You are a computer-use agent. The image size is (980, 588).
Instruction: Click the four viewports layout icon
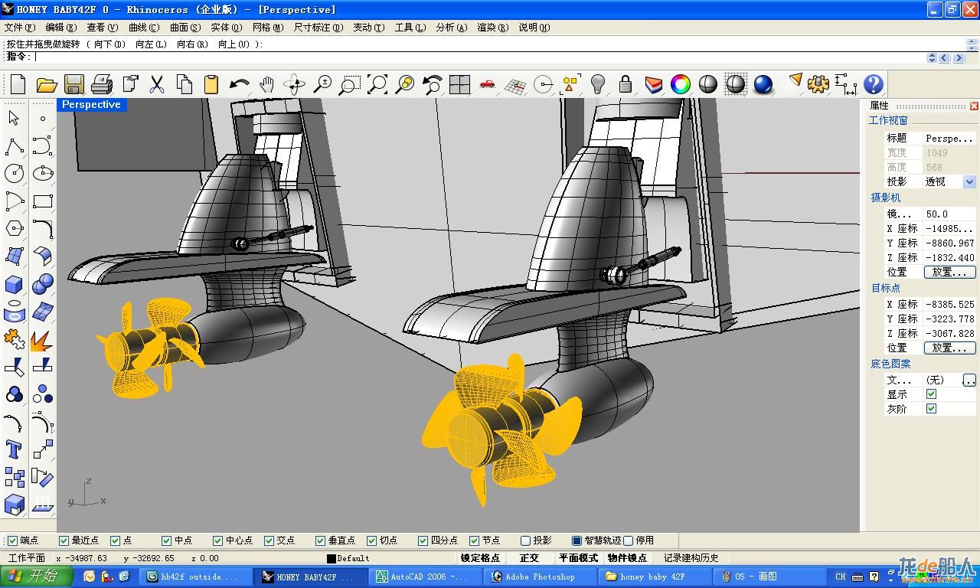(x=459, y=84)
